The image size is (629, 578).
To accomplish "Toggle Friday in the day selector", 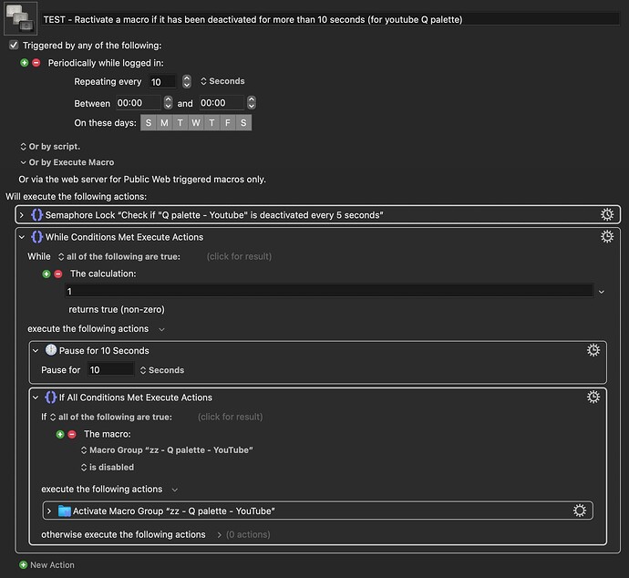I will pyautogui.click(x=228, y=123).
